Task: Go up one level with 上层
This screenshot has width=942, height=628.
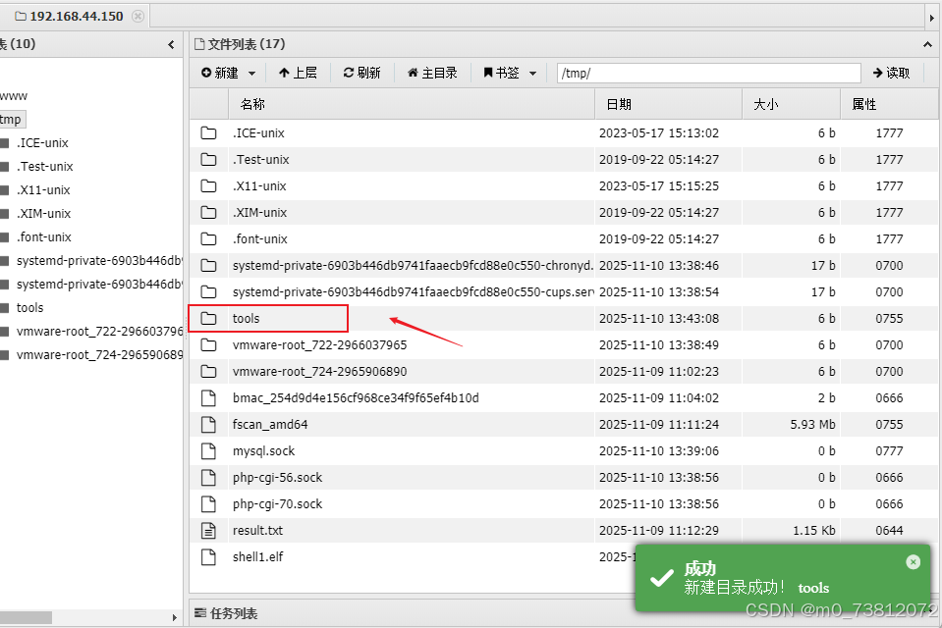Action: coord(298,73)
